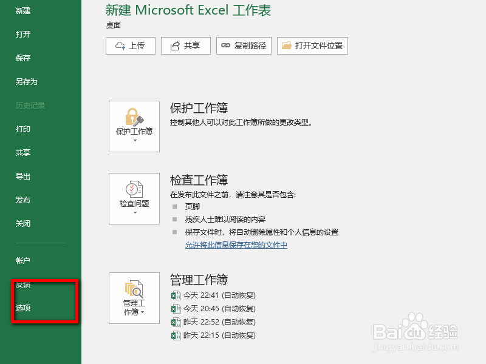Select 共享 in the sidebar
This screenshot has height=364, width=486.
click(23, 153)
